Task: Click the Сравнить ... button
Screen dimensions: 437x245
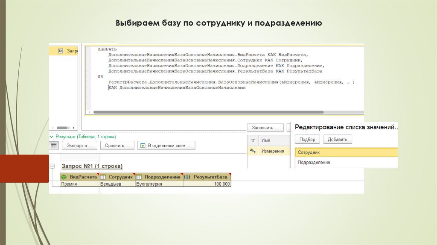Action: (x=117, y=146)
